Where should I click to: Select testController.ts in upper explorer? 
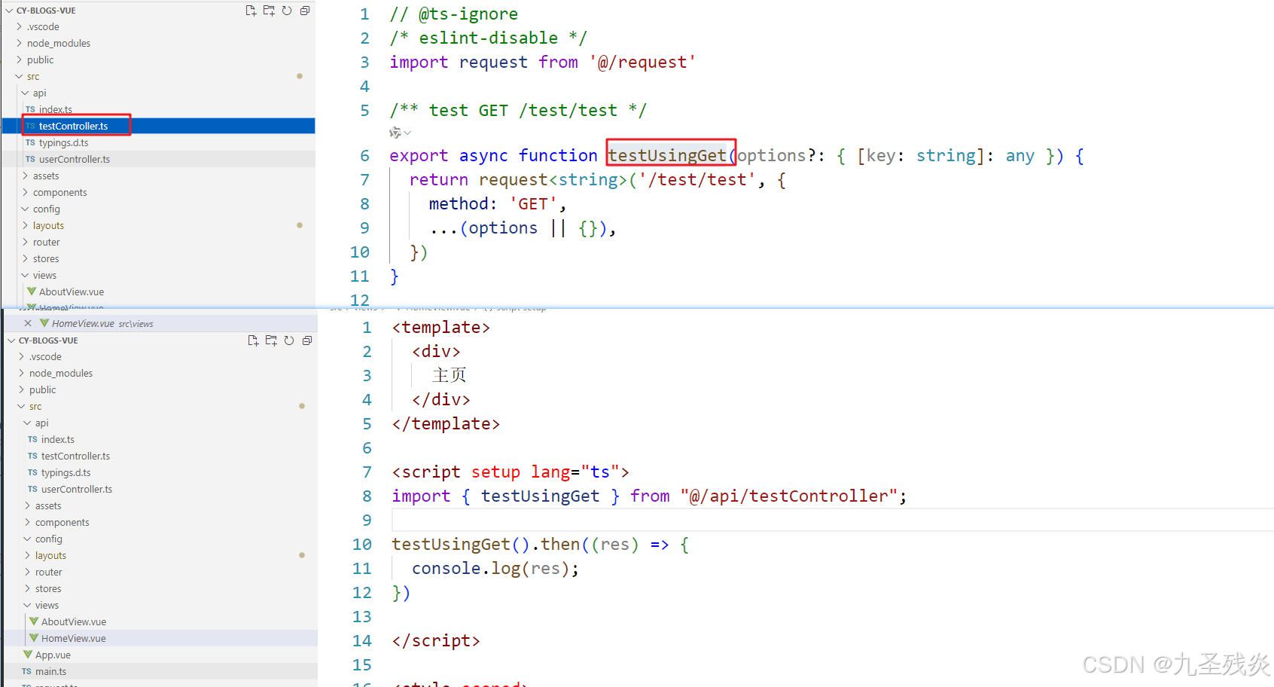click(160, 127)
